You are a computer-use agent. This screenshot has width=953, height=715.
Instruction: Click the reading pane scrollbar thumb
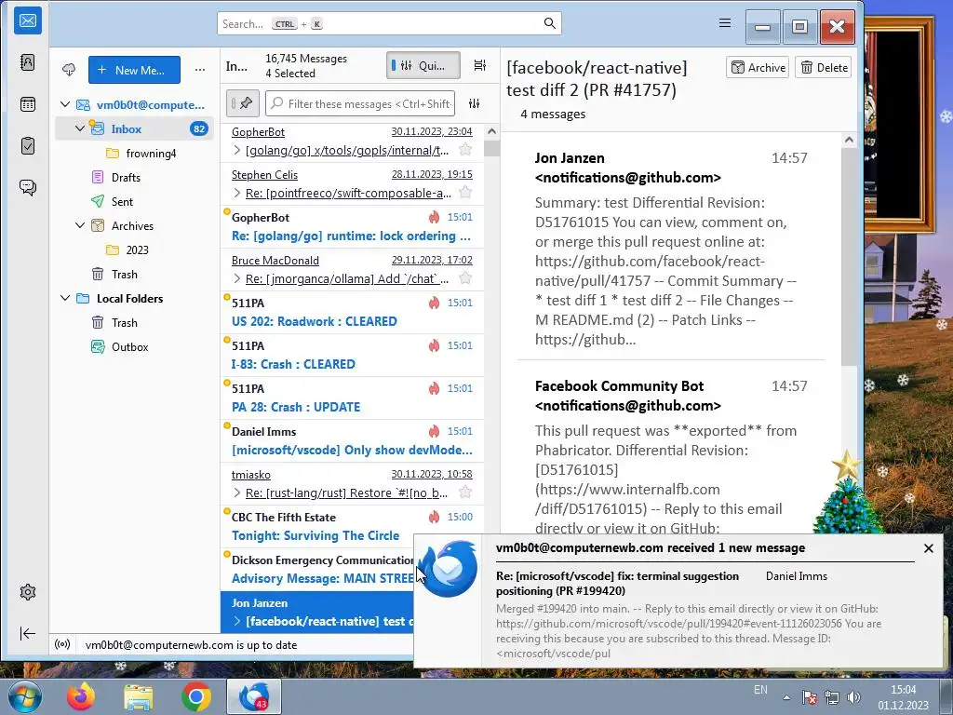(x=849, y=255)
